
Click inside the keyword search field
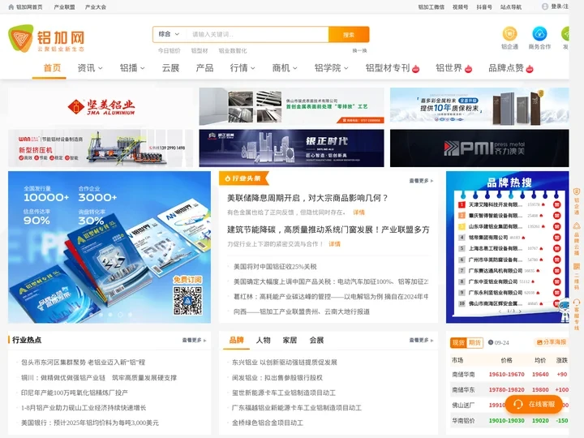coord(257,34)
